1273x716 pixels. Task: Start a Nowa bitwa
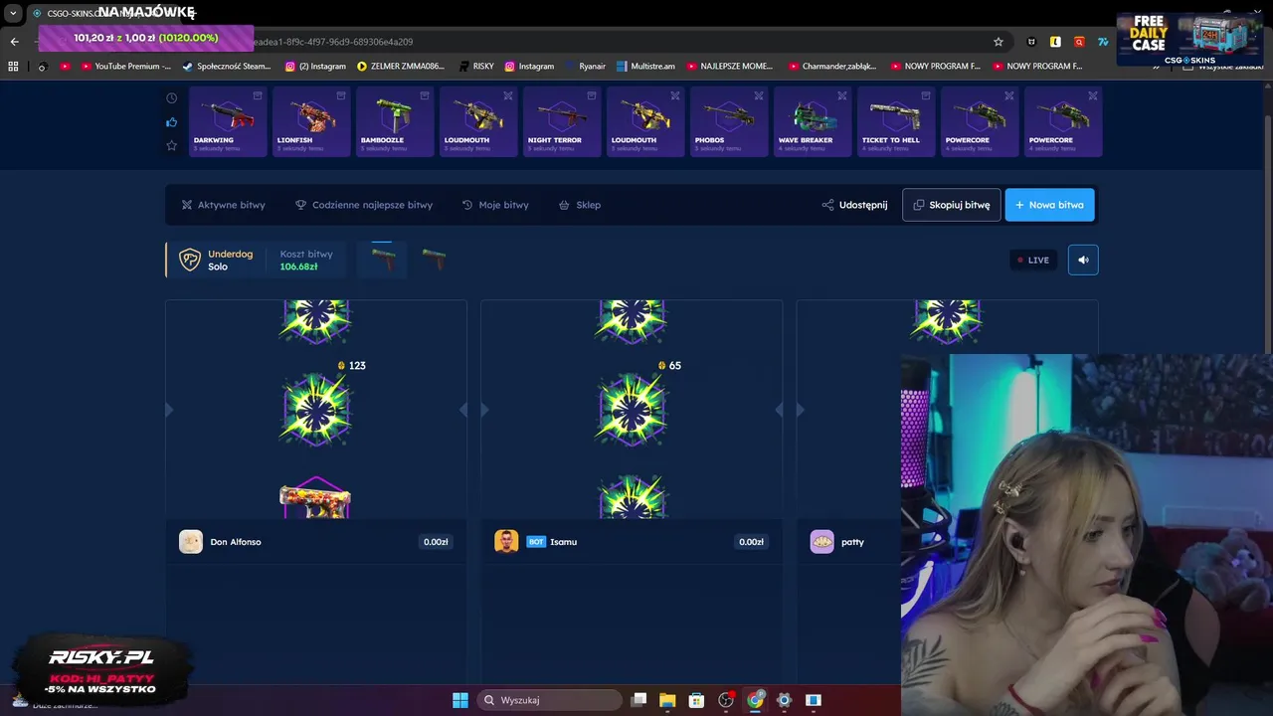(1049, 205)
